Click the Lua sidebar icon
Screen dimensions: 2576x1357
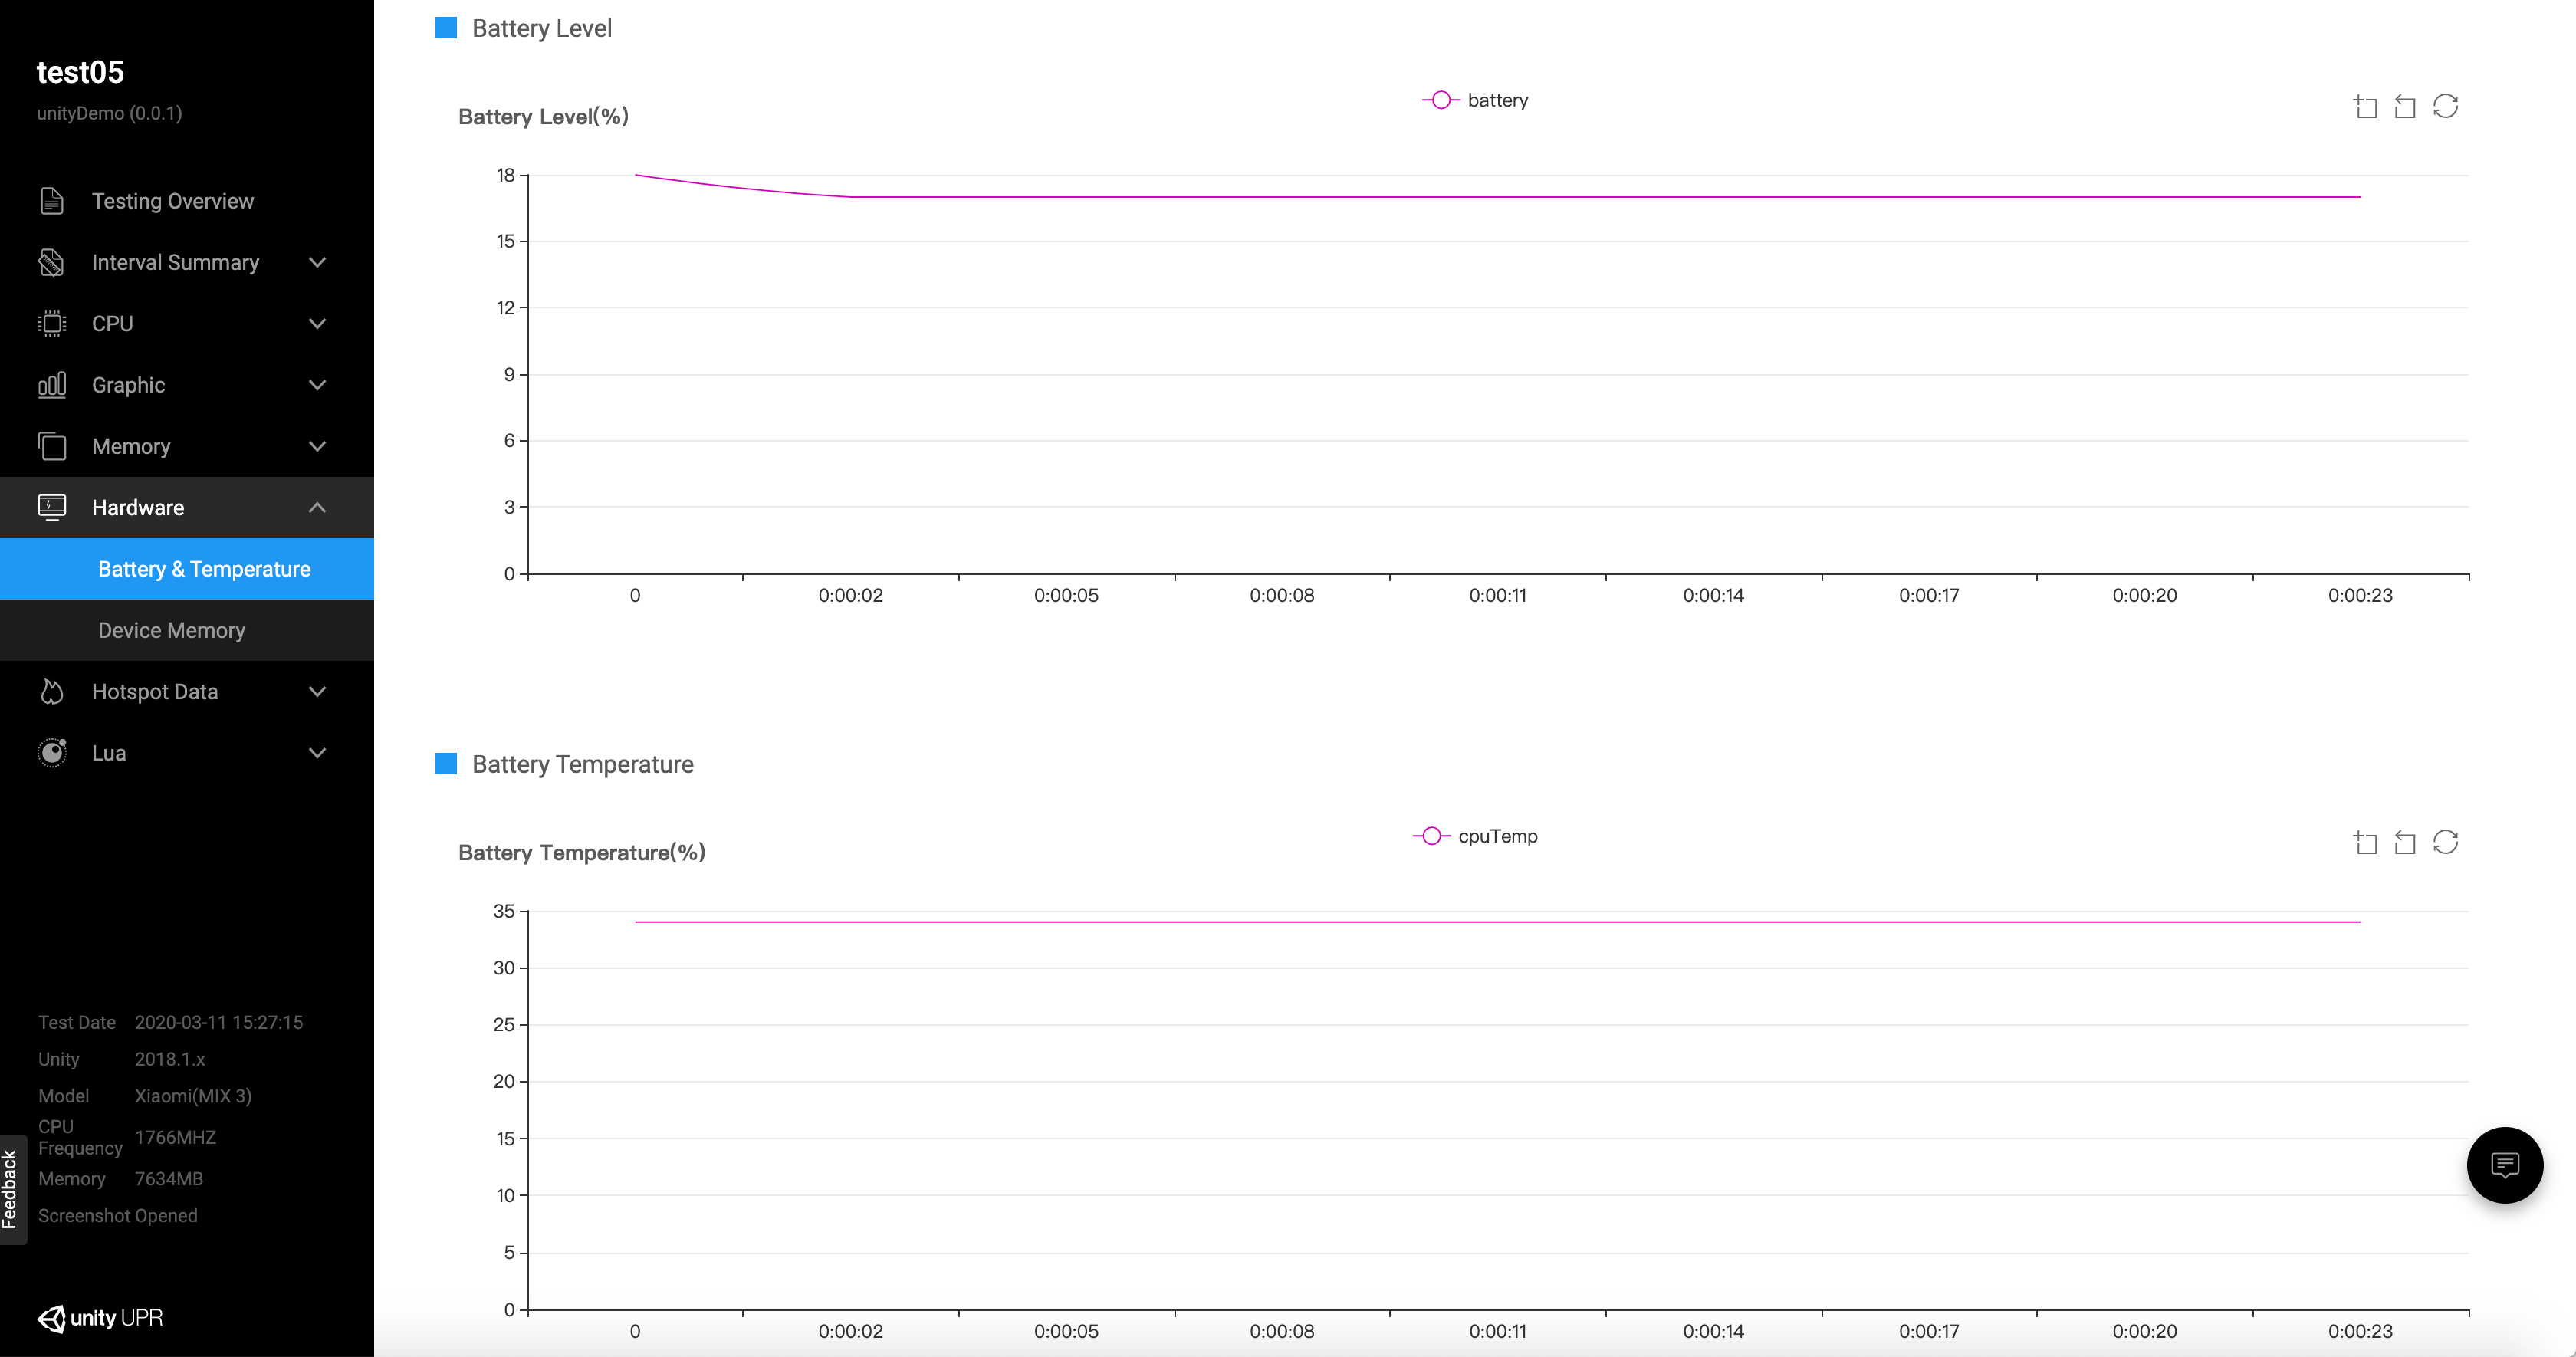coord(52,753)
